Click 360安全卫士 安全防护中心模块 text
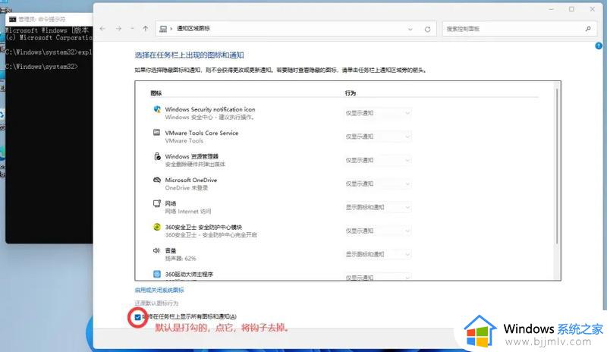The image size is (607, 352). tap(203, 227)
